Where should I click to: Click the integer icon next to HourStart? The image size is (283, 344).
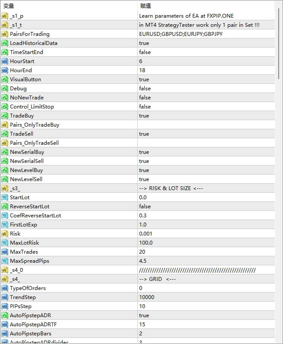(5, 61)
